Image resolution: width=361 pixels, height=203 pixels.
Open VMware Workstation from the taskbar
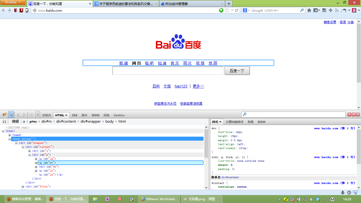(x=159, y=199)
